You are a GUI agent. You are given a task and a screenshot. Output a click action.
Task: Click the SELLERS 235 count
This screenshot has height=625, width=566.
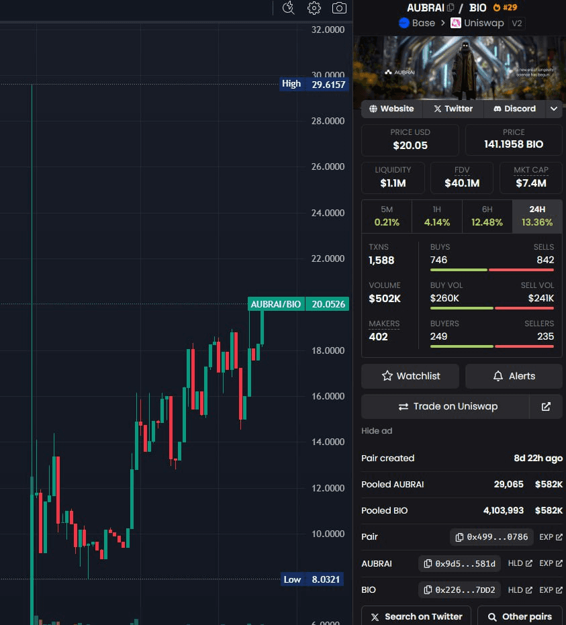(x=545, y=336)
